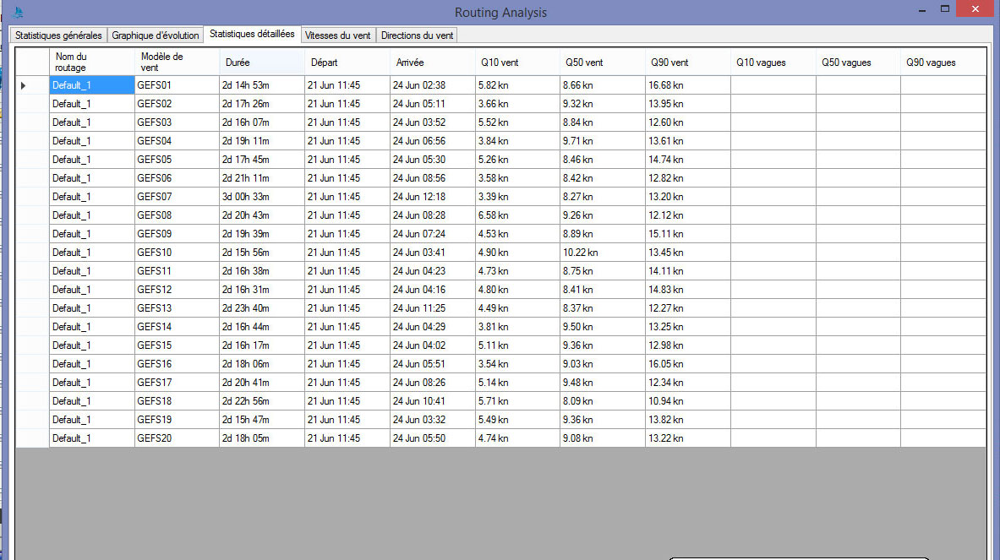Viewport: 1000px width, 560px height.
Task: Minimize the Routing Analysis window
Action: pyautogui.click(x=921, y=9)
